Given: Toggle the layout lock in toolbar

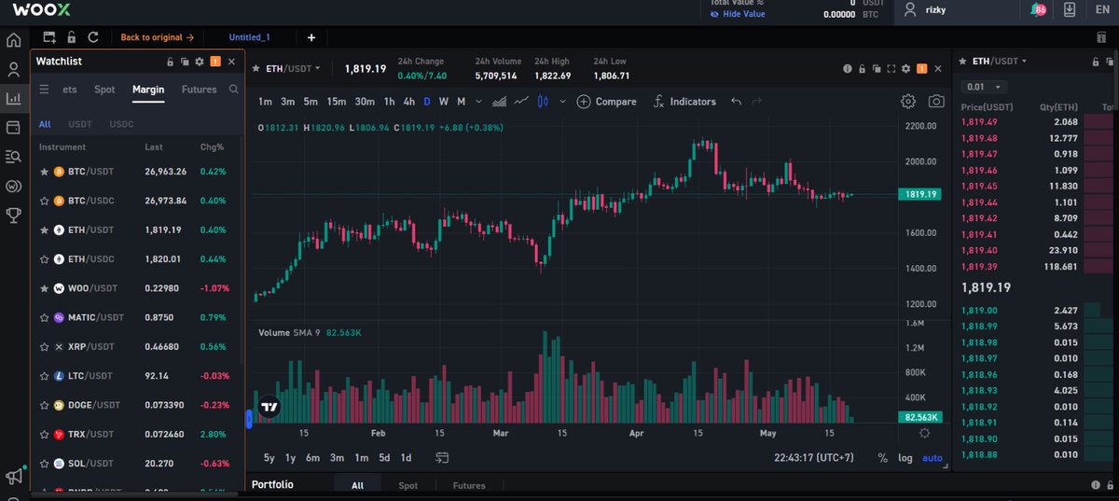Looking at the screenshot, I should (71, 37).
